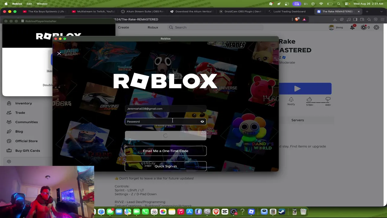Open the Robux balance icon
Screen dimensions: 387x218
364,27
